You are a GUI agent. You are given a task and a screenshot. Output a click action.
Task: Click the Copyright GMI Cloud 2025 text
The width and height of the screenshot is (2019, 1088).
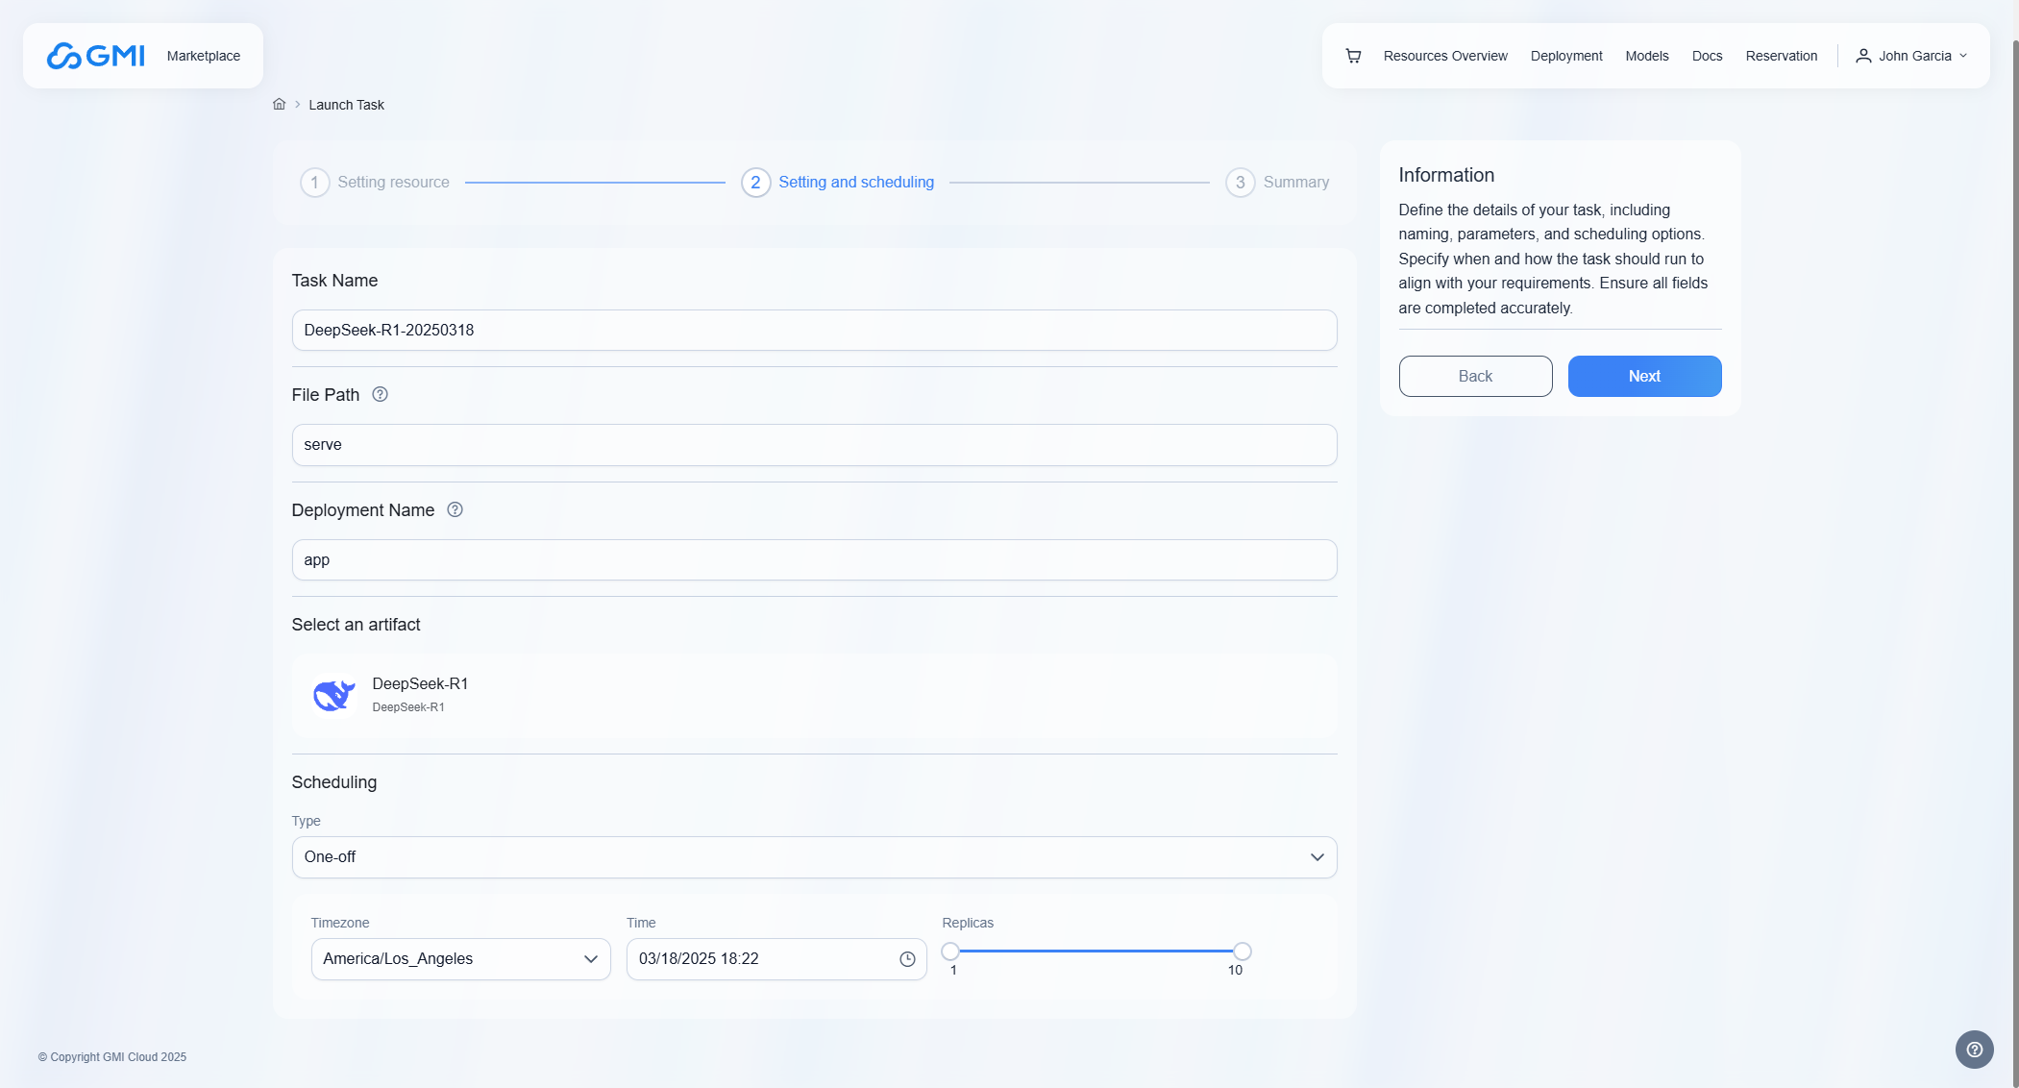click(x=112, y=1057)
